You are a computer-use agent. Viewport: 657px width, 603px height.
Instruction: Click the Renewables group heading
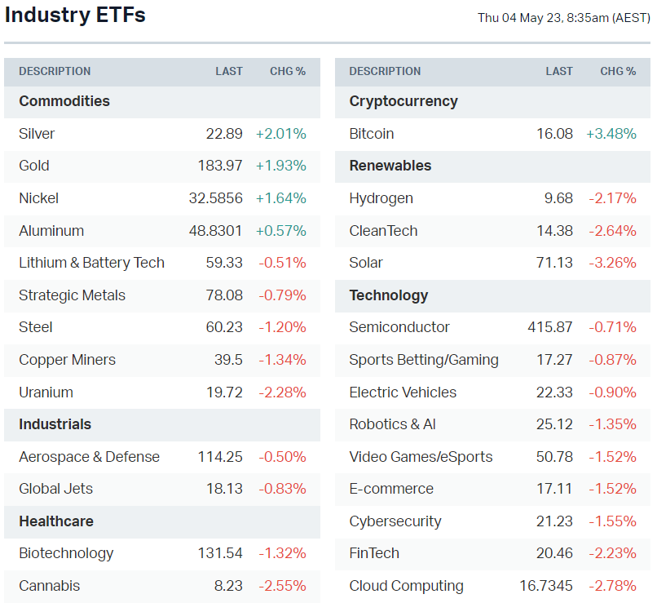(x=390, y=166)
